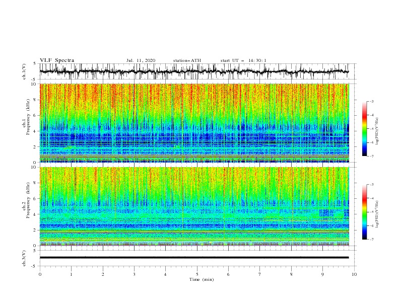Click the "ch.1(V)" axis label

(24, 71)
